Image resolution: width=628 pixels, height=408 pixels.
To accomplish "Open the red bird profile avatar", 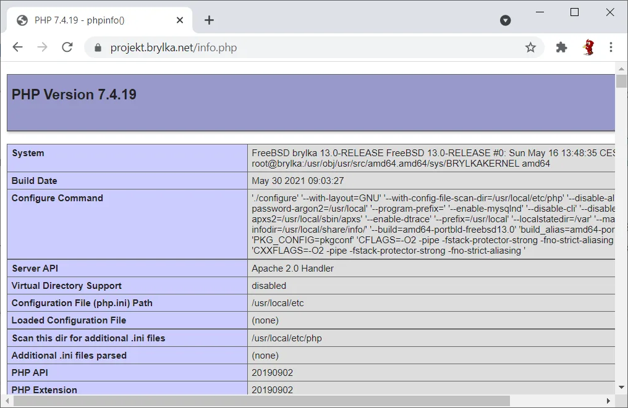I will [588, 47].
